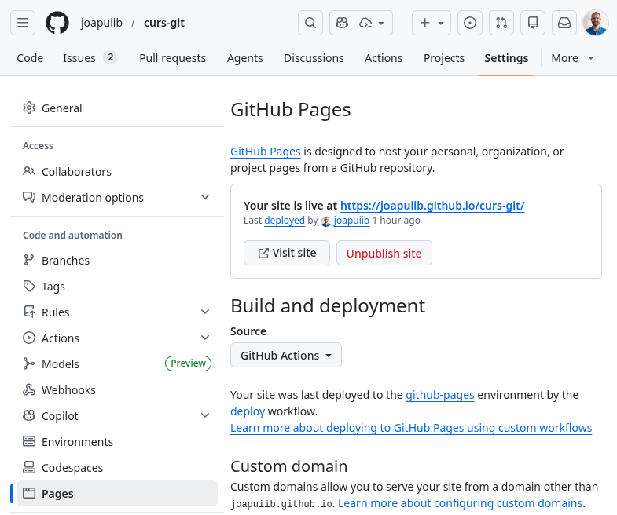Open the plus create-new dropdown
This screenshot has height=515, width=617.
click(432, 23)
